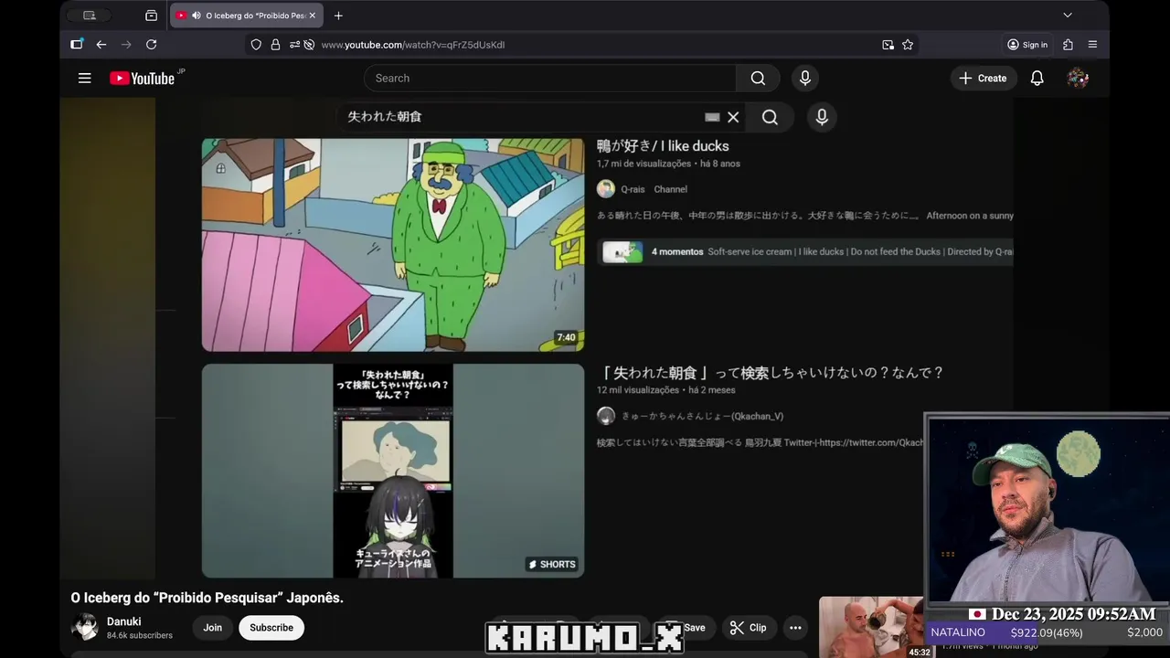The width and height of the screenshot is (1170, 658).
Task: Open the YouTube Create button
Action: coord(983,79)
